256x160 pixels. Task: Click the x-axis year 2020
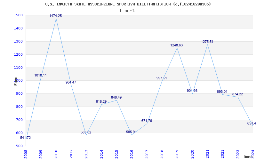[192, 154]
